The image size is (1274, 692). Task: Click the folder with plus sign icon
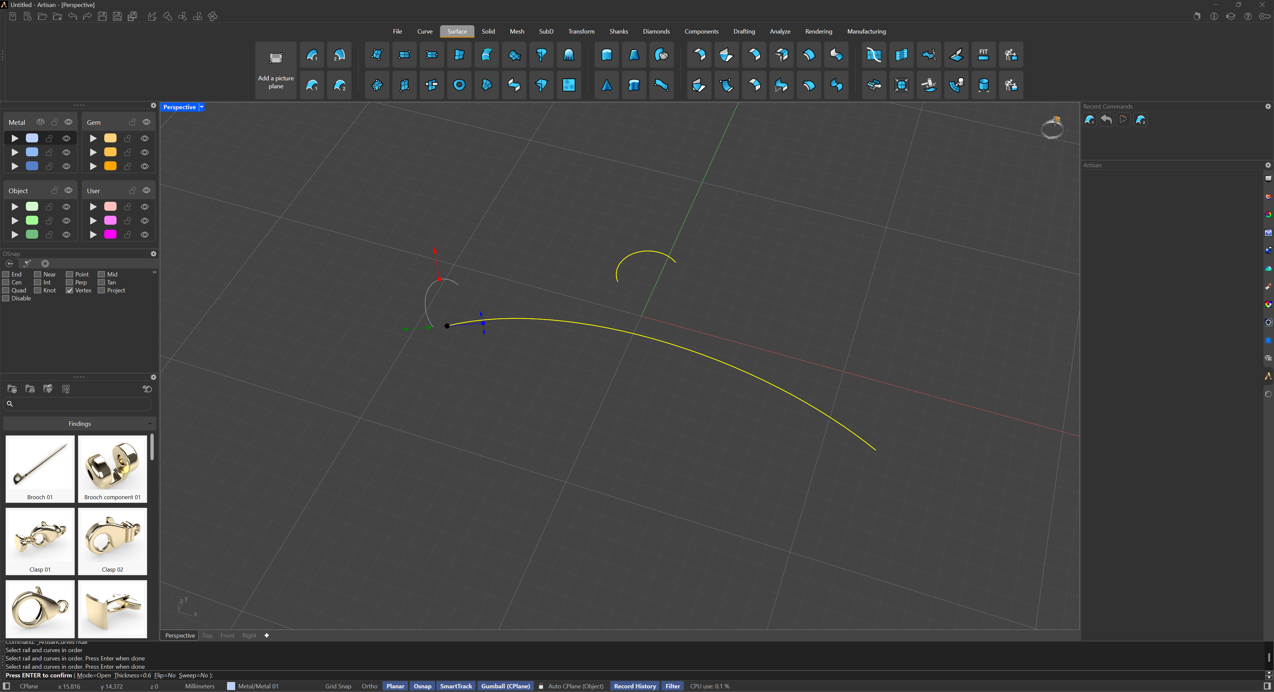pos(57,16)
